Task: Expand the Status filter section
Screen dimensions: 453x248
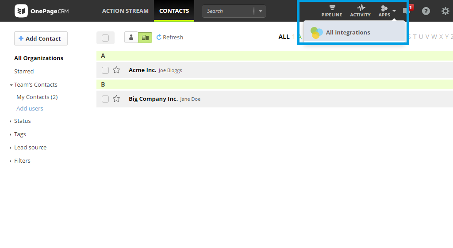Action: [x=22, y=121]
